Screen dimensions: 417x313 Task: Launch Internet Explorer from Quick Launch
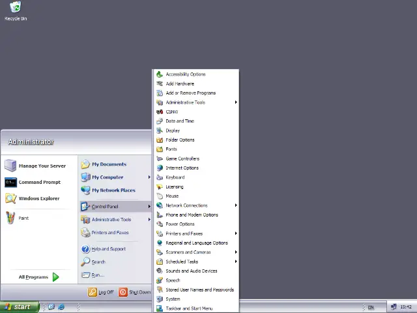[x=61, y=307]
